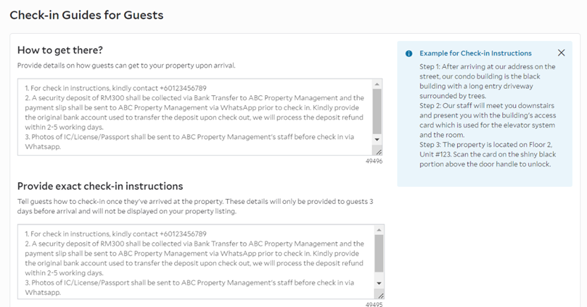Click down arrow of check-in instructions scrollbar
587x307 pixels.
pos(379,284)
